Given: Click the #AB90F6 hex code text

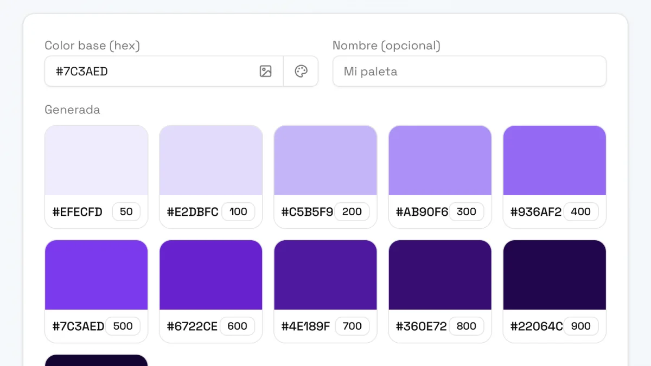Looking at the screenshot, I should pyautogui.click(x=422, y=212).
